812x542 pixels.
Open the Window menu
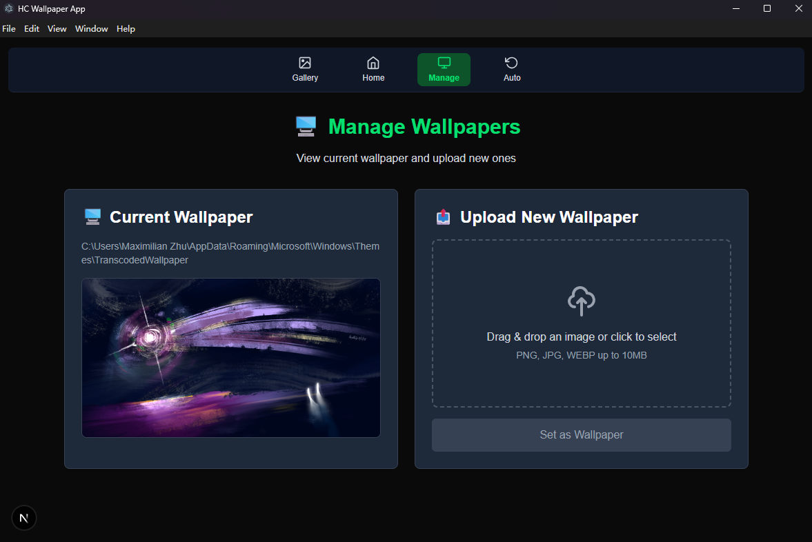(x=91, y=28)
